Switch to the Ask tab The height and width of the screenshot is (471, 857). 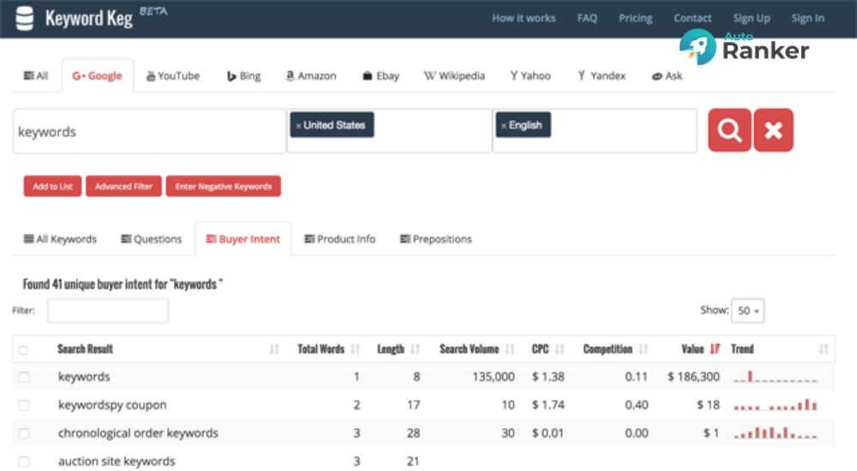(667, 76)
